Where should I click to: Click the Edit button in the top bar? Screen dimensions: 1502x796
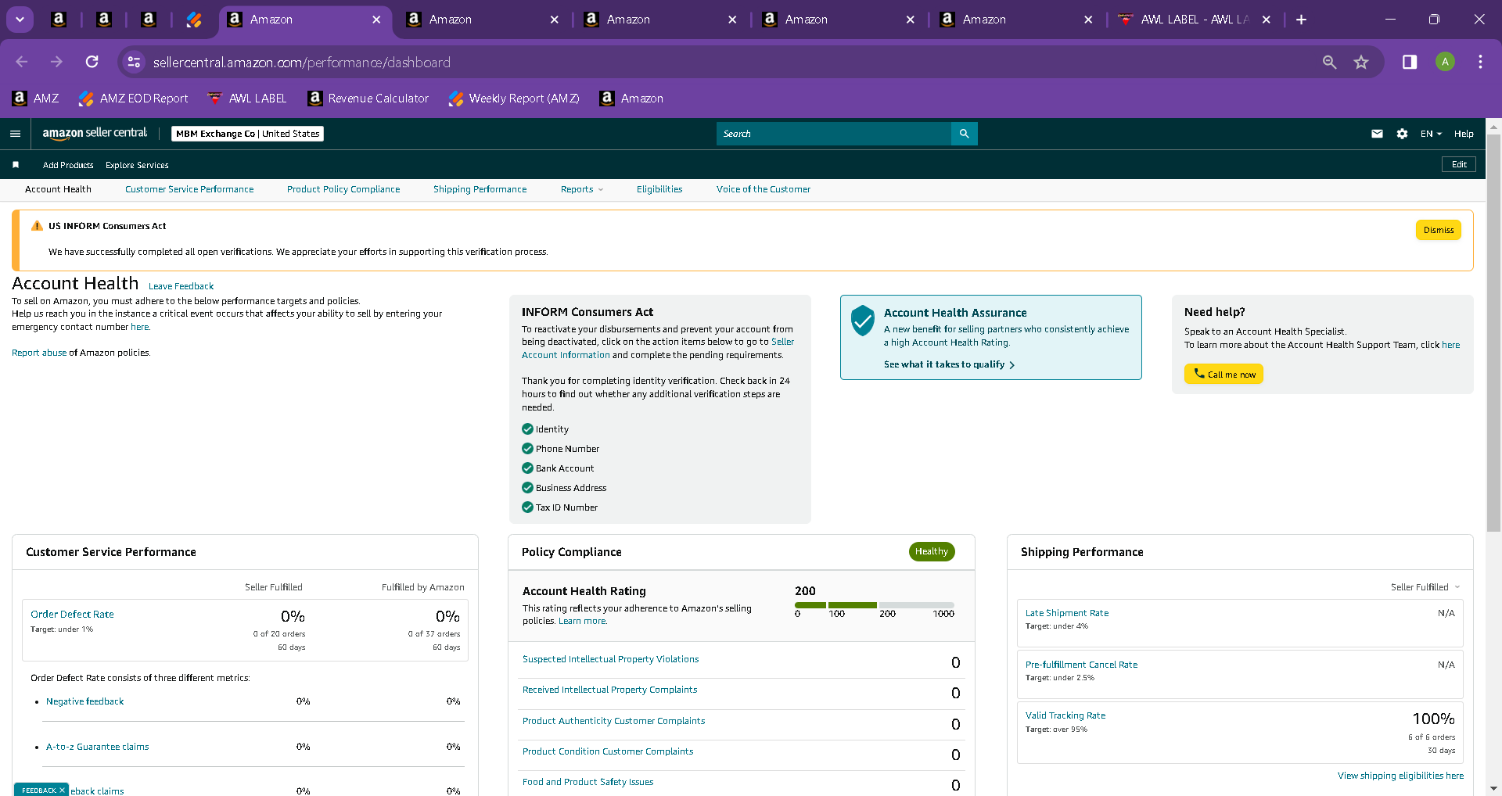click(x=1459, y=164)
